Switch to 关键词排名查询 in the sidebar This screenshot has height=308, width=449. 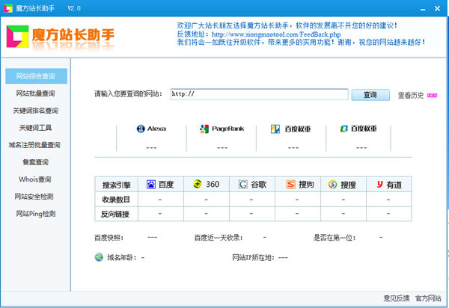click(34, 111)
